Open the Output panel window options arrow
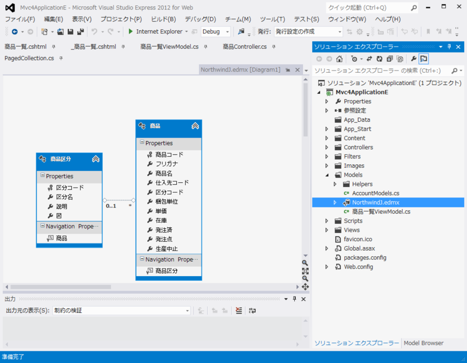Viewport: 467px width, 363px height. pyautogui.click(x=286, y=299)
